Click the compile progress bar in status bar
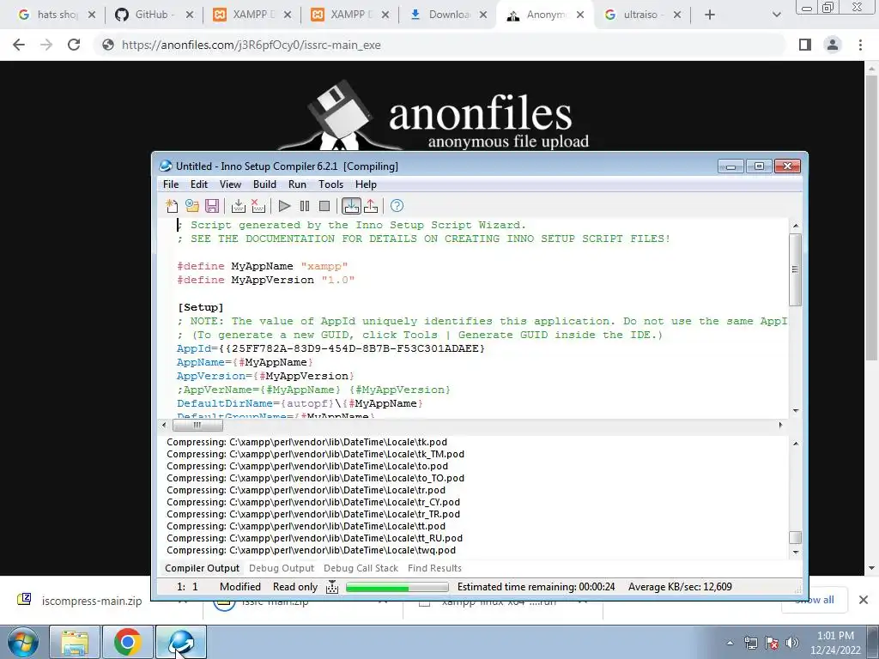 point(397,587)
